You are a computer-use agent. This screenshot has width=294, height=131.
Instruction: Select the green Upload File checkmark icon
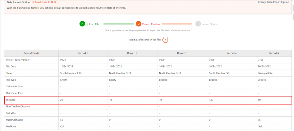pyautogui.click(x=82, y=24)
